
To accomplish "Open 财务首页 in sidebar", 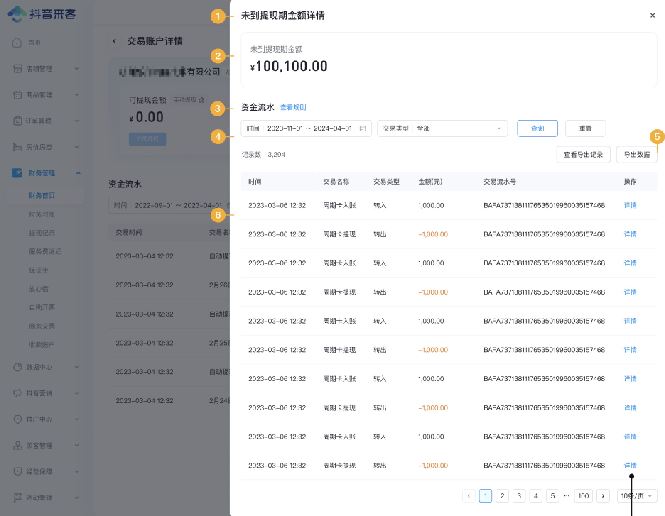I will pos(42,196).
